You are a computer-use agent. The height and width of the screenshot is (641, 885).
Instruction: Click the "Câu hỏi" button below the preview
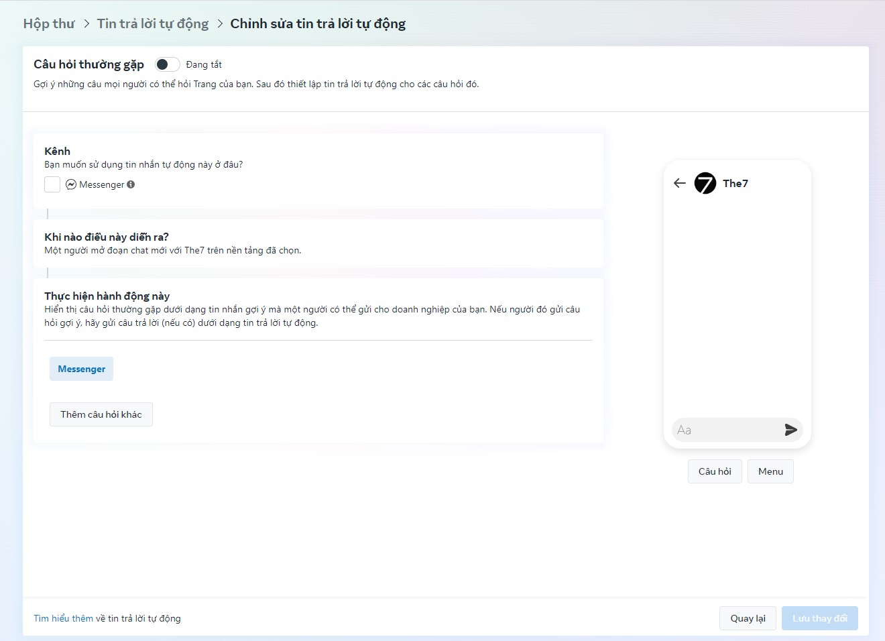pos(714,471)
